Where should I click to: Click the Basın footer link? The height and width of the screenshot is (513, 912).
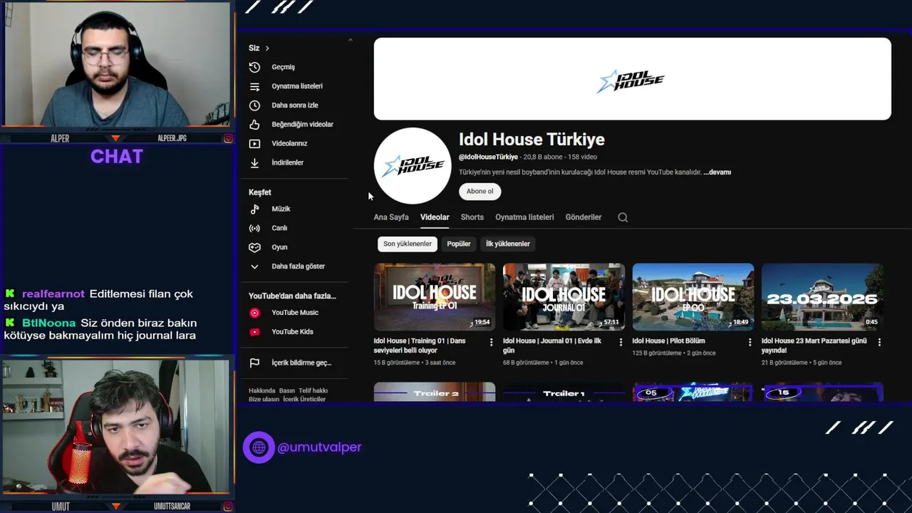287,391
